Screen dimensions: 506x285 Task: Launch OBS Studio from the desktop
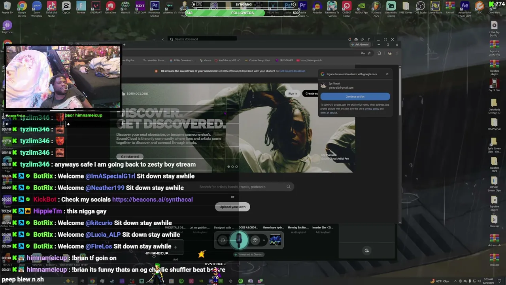pyautogui.click(x=421, y=7)
